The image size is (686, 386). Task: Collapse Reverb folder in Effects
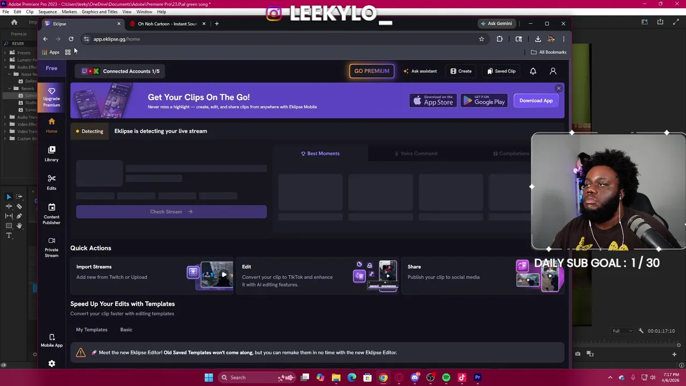click(x=9, y=88)
